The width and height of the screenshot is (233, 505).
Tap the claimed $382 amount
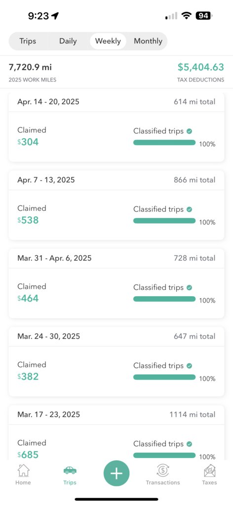[x=28, y=376]
